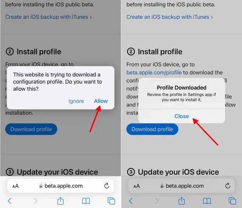Open beta.apple.com/profile link in right screen
Viewport: 242px width, 208px height.
(x=154, y=72)
